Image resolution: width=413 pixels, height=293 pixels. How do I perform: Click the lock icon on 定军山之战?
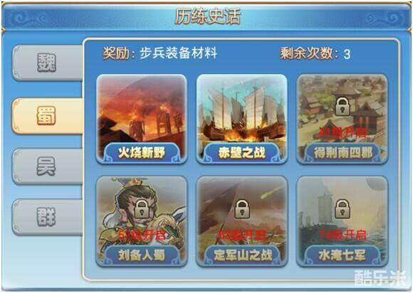click(x=242, y=209)
